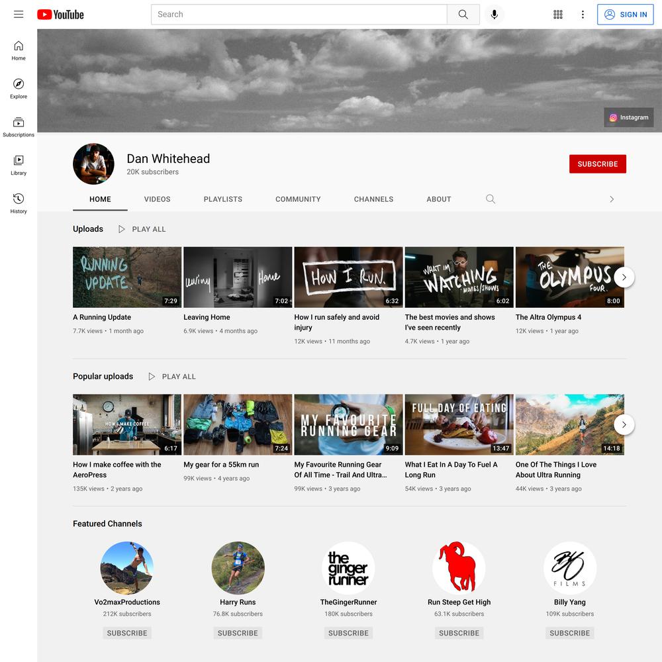Open 'The Olympus Four' video thumbnail
662x662 pixels.
pos(569,277)
